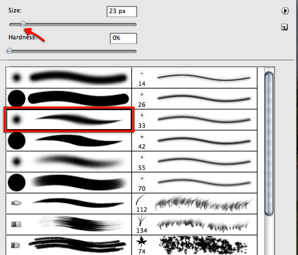Select the flat fan streaky bristle brush
Viewport: 298px width, 255px height.
tap(69, 225)
